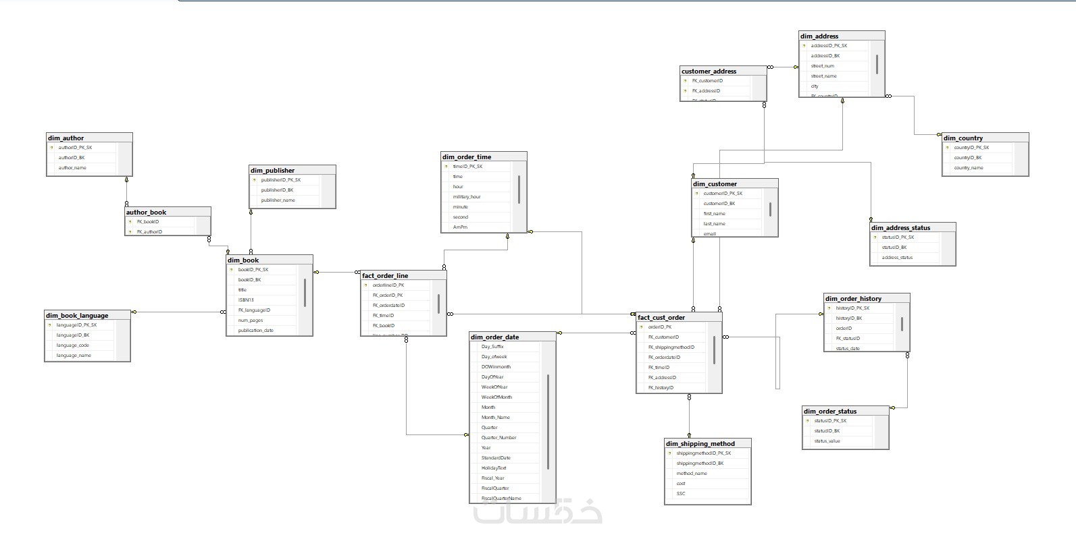Click the key icon next to orderID_PK
1076x535 pixels.
(x=641, y=327)
